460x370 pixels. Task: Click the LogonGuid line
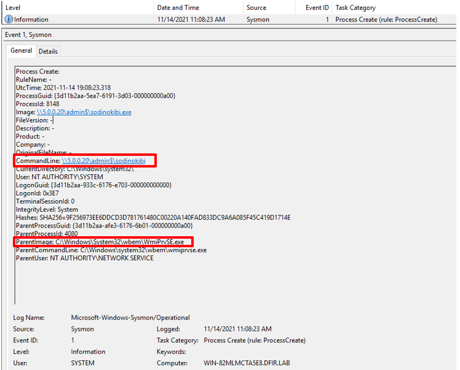pyautogui.click(x=94, y=185)
